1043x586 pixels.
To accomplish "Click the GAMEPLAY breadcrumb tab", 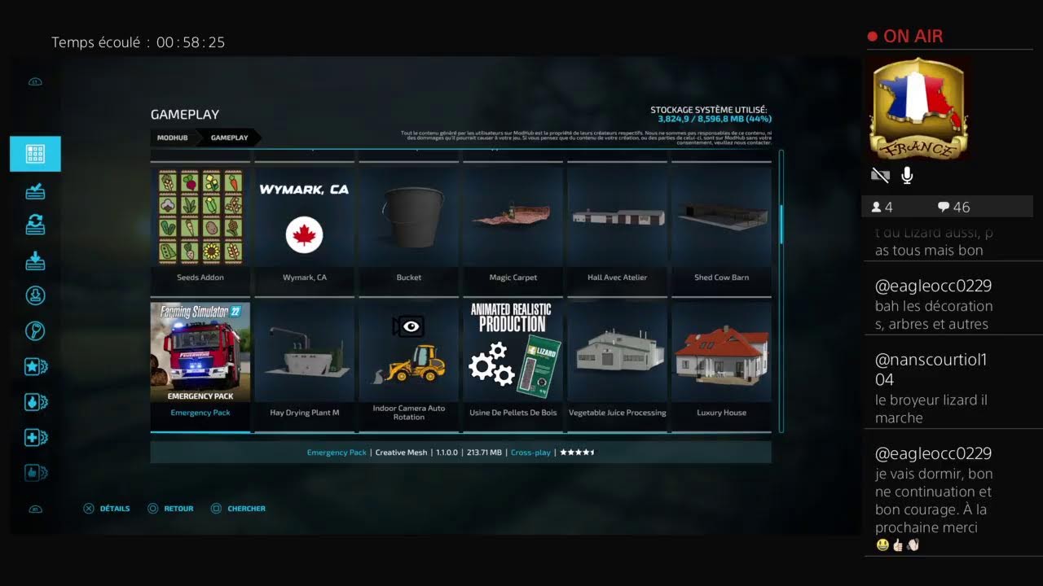I will click(x=230, y=138).
